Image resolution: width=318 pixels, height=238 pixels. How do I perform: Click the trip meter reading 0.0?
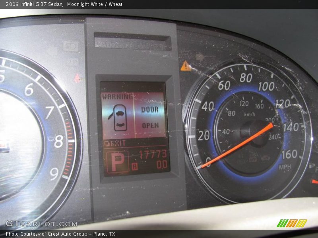[162, 165]
